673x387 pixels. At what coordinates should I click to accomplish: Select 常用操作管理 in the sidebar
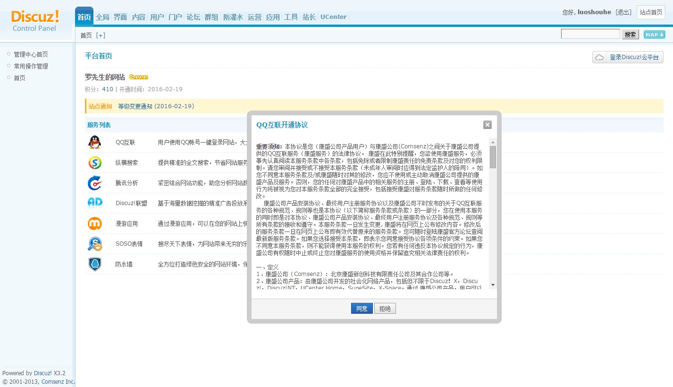(31, 66)
